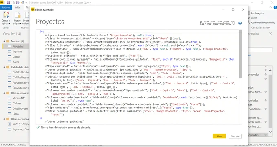Select the Ingresos query

click(17, 52)
